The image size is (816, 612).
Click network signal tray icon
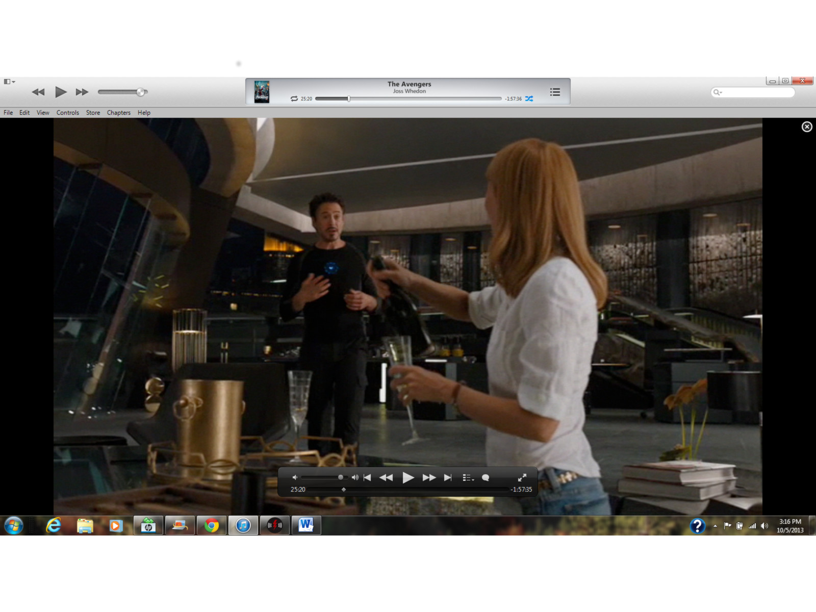752,526
